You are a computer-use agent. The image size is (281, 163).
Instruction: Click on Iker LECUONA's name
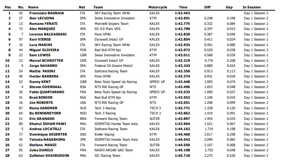42,18
